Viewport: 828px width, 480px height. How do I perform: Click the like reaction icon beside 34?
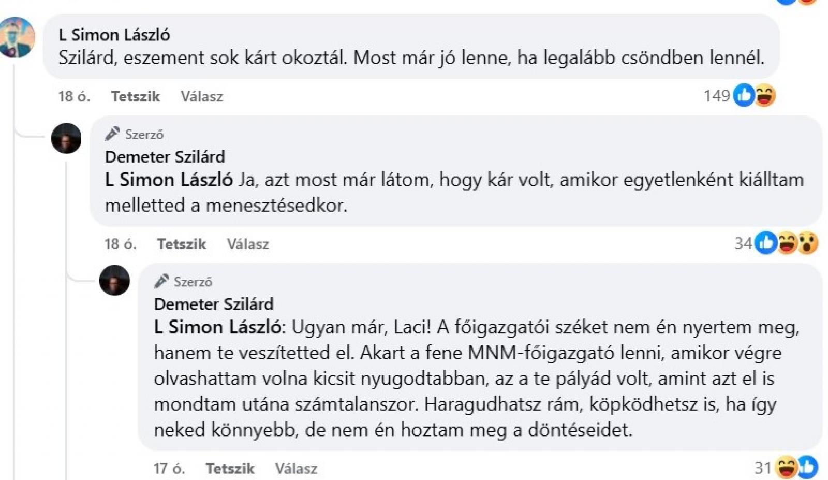pos(765,243)
